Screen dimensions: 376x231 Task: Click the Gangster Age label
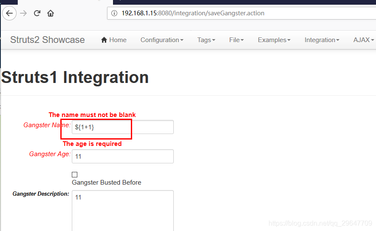pos(50,154)
